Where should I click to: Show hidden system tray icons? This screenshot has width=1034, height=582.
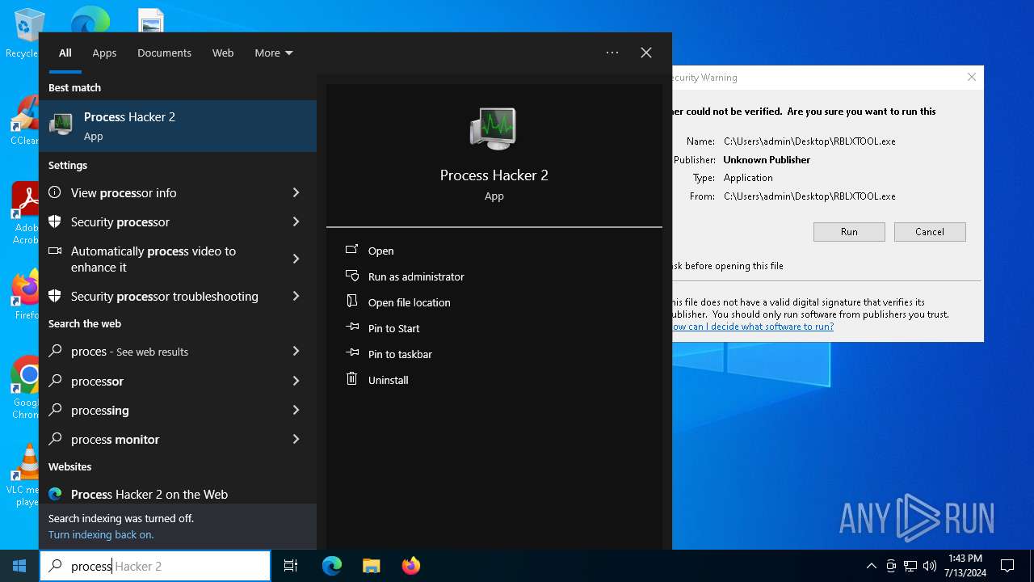click(x=871, y=566)
